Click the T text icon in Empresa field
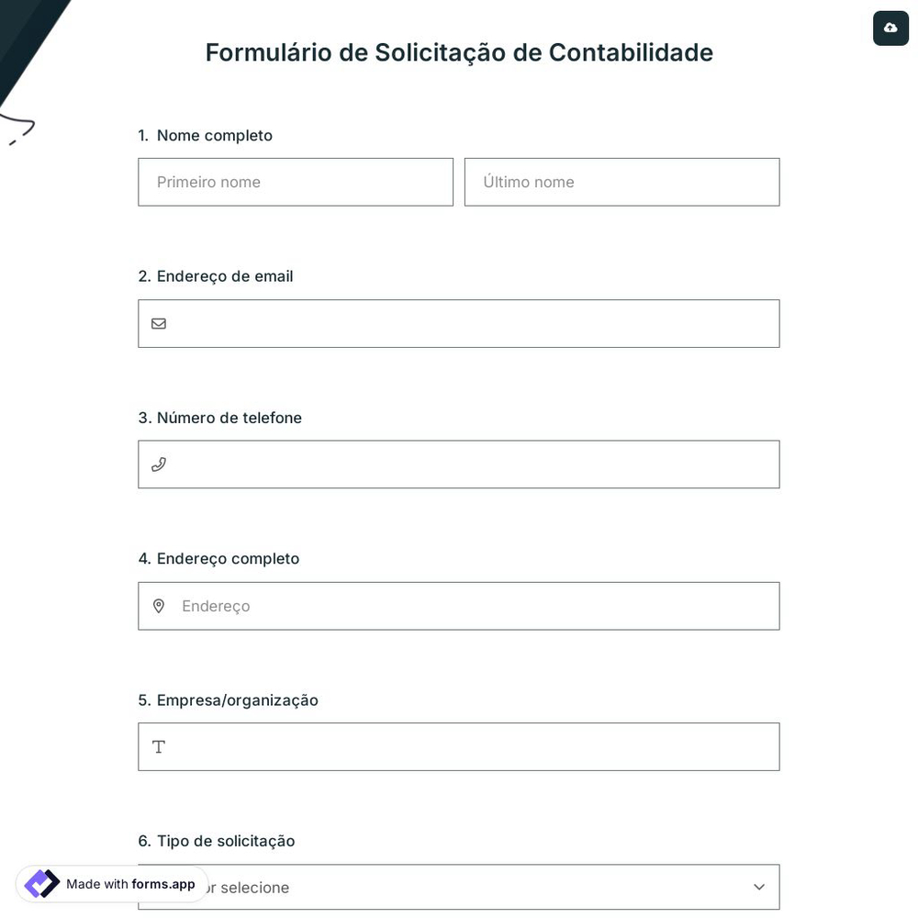This screenshot has height=918, width=918. (x=159, y=746)
